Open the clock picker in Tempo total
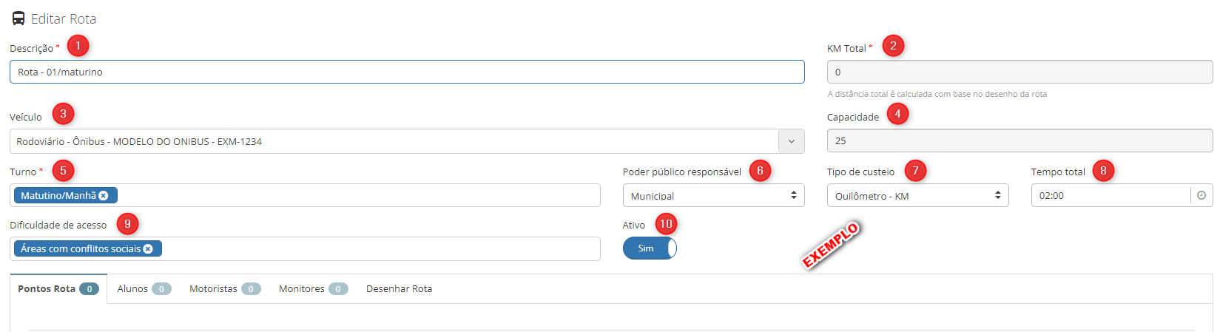The height and width of the screenshot is (332, 1220). coord(1202,195)
